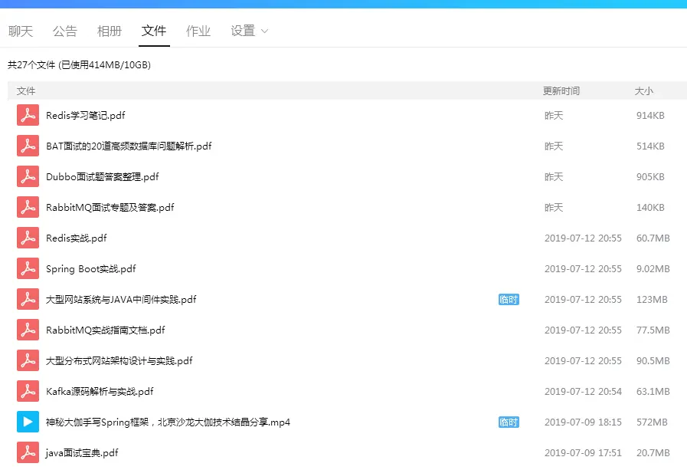This screenshot has width=687, height=470.
Task: Click the PDF icon for Redis学习笔记.pdf
Action: click(28, 115)
